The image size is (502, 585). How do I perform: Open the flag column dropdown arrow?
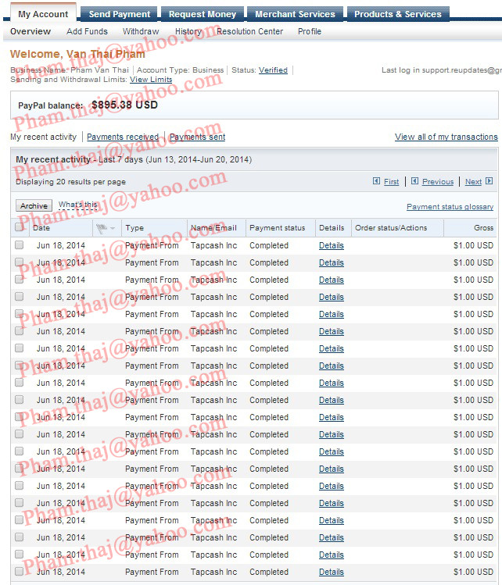pos(113,228)
